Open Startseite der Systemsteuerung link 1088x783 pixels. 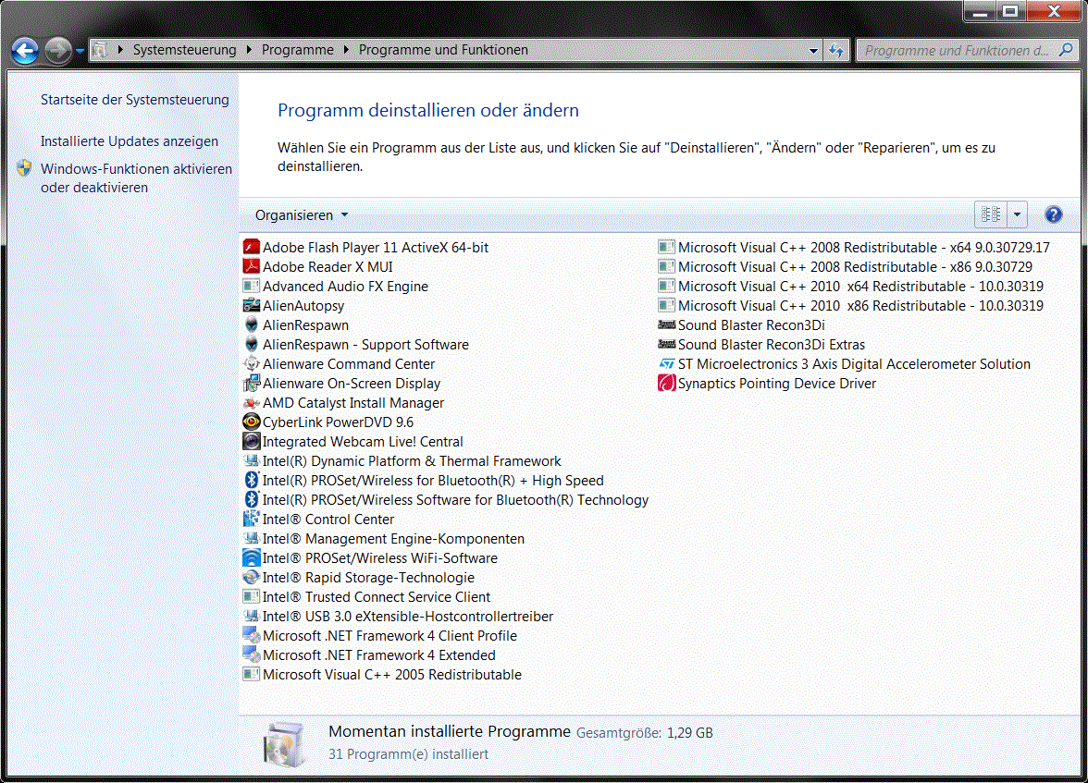pos(135,100)
